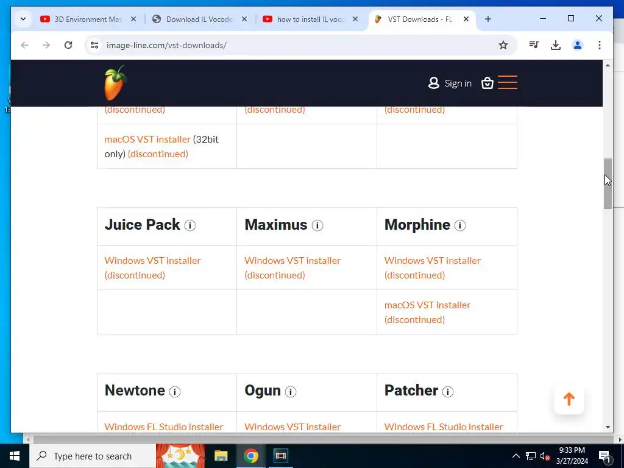Click the Morphine heading
This screenshot has height=468, width=624.
tap(417, 224)
